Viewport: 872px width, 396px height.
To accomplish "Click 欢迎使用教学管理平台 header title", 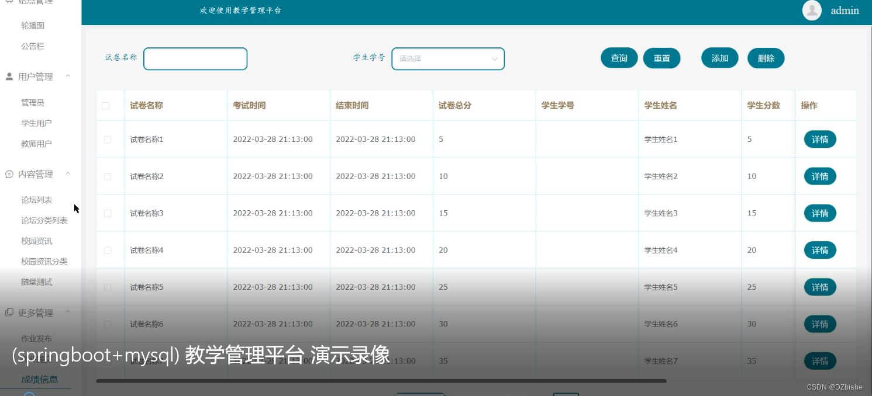I will [x=240, y=11].
